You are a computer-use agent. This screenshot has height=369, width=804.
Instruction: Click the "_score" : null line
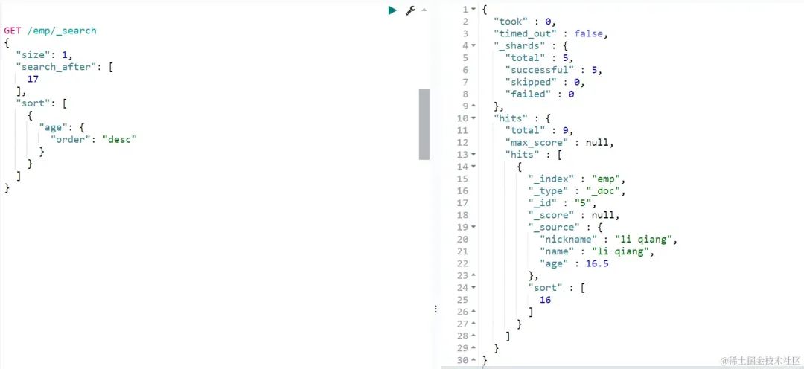tap(574, 215)
